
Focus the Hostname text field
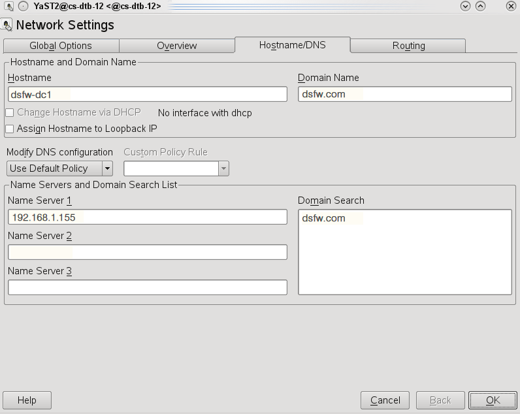(x=147, y=94)
